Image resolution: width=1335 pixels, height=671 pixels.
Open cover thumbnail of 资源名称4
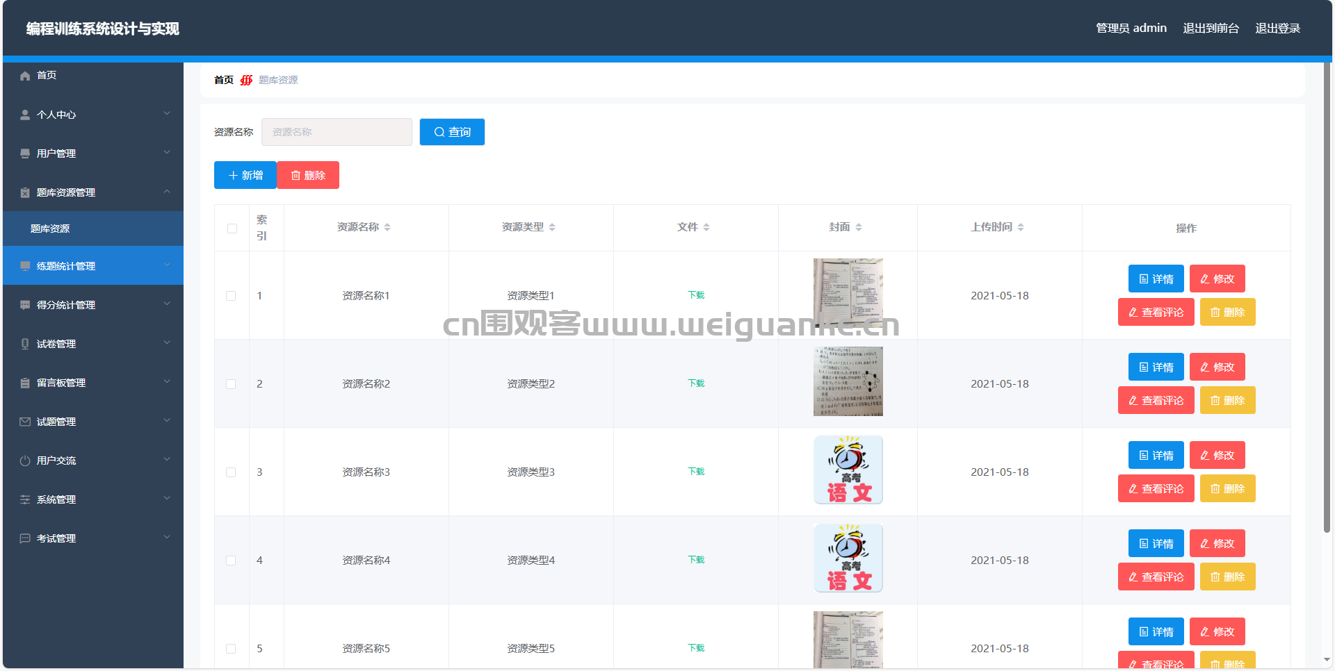click(848, 558)
